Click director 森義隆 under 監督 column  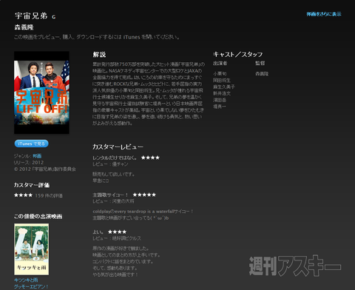pyautogui.click(x=262, y=73)
